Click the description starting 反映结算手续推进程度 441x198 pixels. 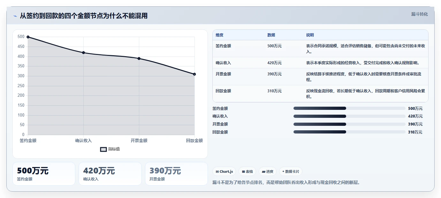click(x=363, y=77)
